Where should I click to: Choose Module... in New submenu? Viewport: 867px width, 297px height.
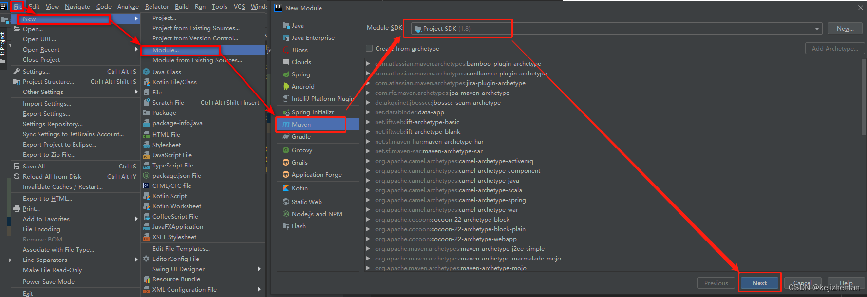pyautogui.click(x=203, y=50)
